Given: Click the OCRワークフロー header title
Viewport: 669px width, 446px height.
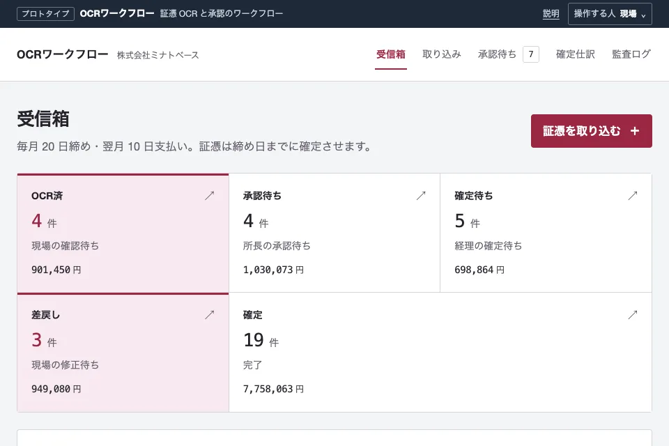Looking at the screenshot, I should pos(62,54).
